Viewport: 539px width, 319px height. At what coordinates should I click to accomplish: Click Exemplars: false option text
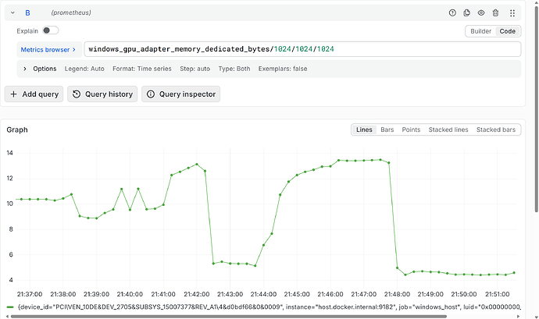(x=283, y=69)
